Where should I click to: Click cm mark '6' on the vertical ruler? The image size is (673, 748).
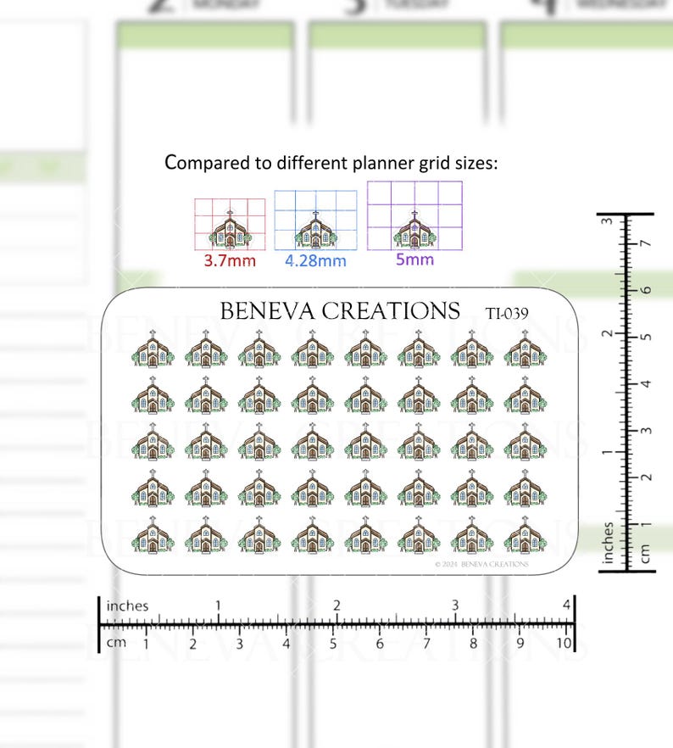coord(645,290)
